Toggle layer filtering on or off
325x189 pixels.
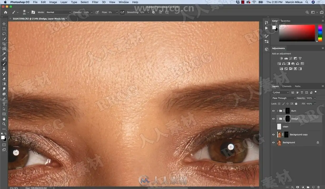tap(316, 92)
